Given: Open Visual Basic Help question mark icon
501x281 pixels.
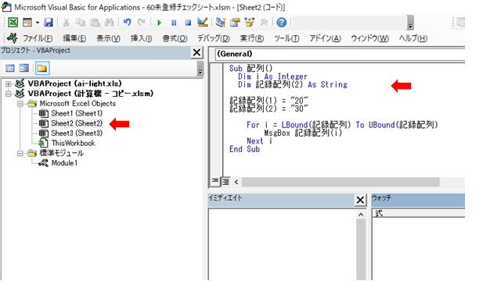Looking at the screenshot, I should (x=281, y=23).
